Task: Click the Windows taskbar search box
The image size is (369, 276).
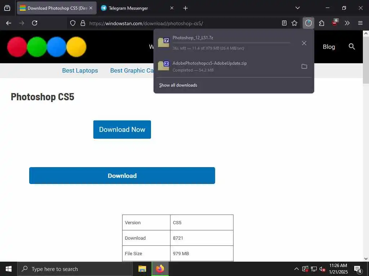Action: pyautogui.click(x=75, y=269)
